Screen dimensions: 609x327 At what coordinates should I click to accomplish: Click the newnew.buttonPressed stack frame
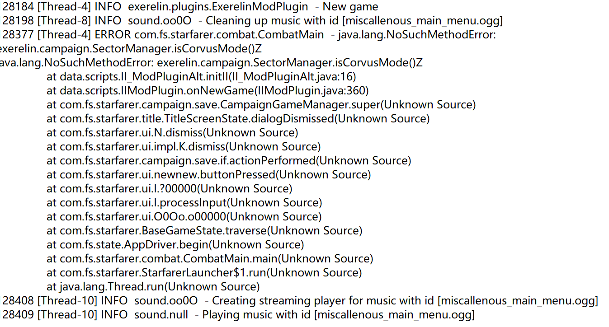coord(208,175)
